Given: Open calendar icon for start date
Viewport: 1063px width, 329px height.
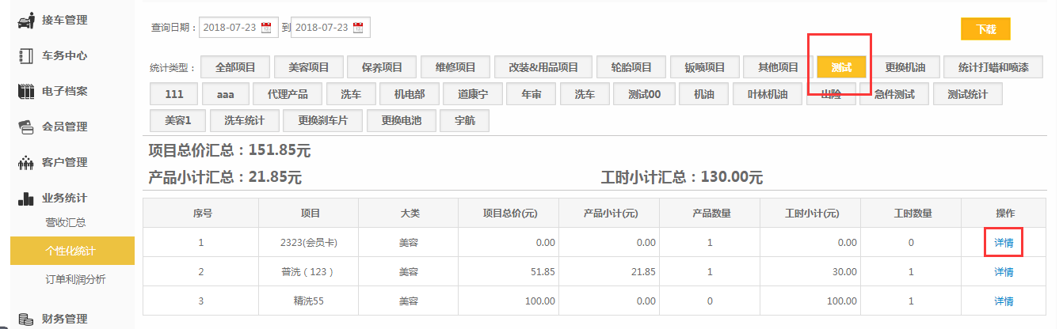Looking at the screenshot, I should click(x=266, y=28).
